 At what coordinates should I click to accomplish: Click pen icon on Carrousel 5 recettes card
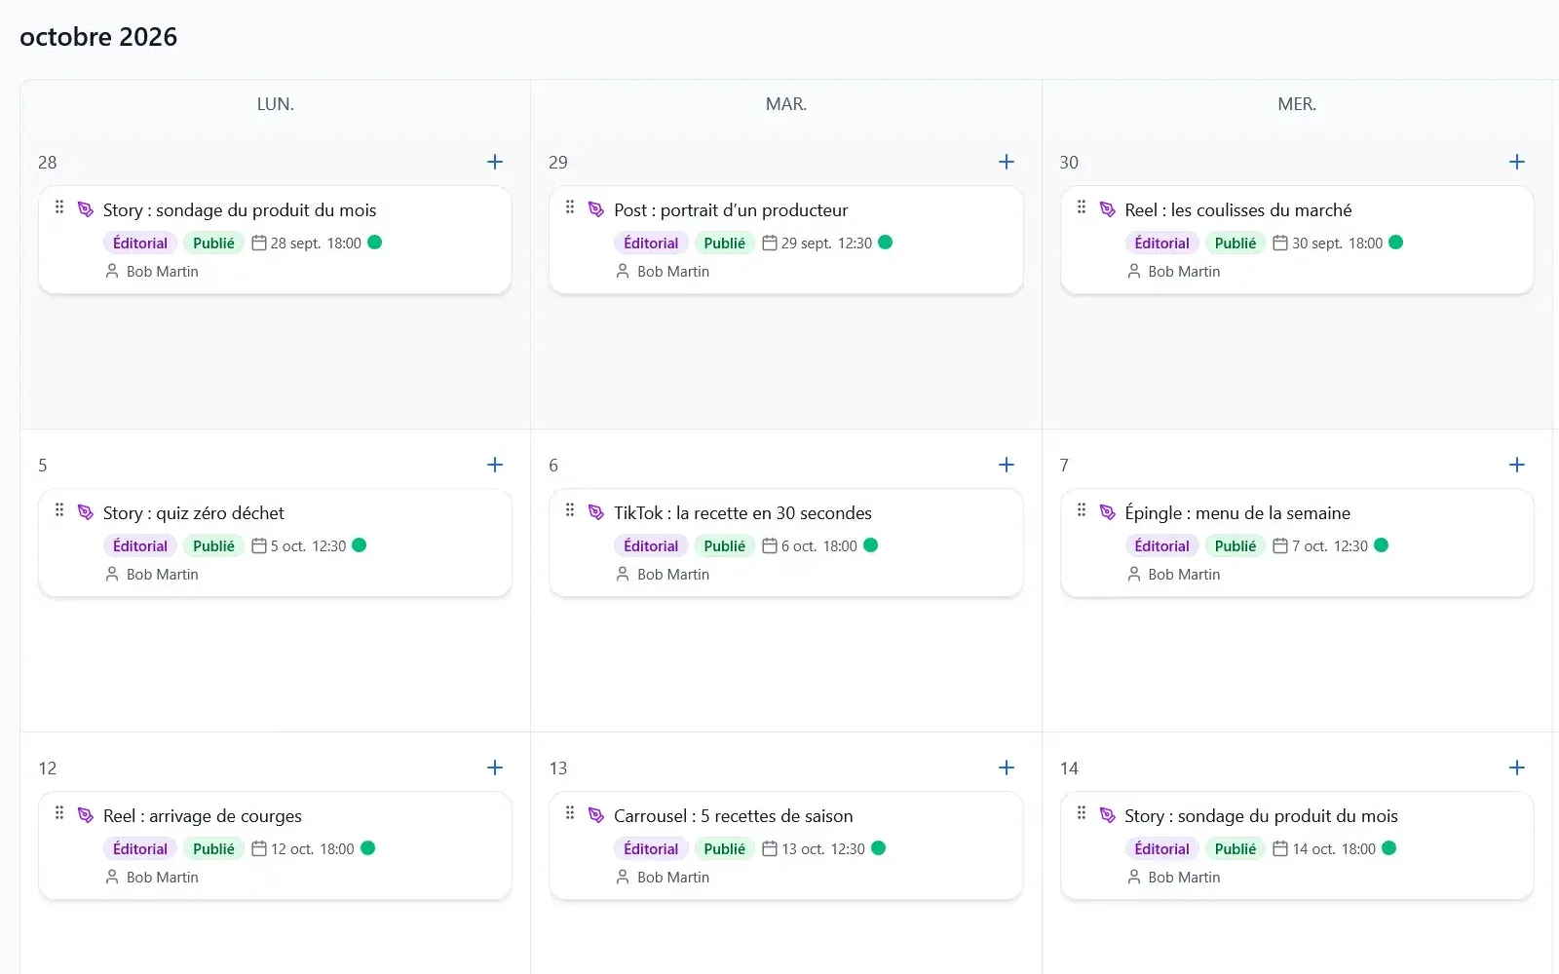pos(596,815)
